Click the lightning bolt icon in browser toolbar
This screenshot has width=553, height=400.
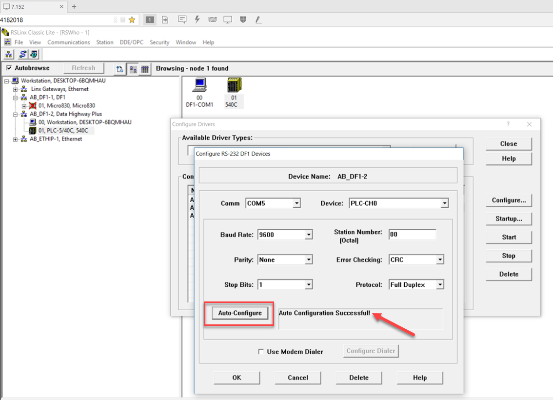click(197, 20)
